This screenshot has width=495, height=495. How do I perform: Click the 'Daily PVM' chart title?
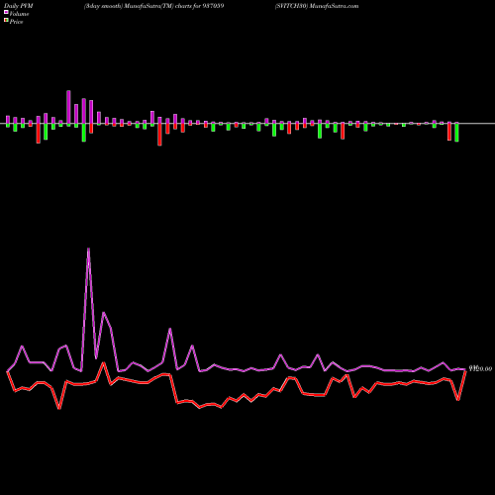point(19,6)
